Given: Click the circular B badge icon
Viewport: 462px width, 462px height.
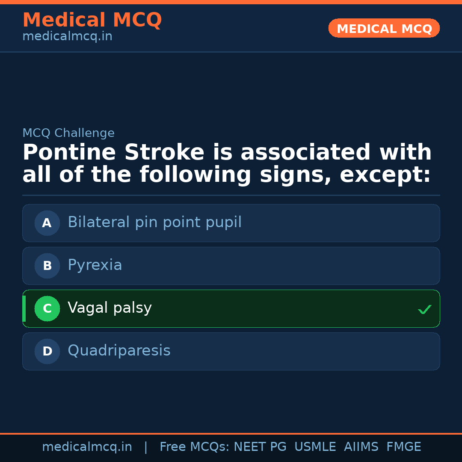Looking at the screenshot, I should pyautogui.click(x=47, y=266).
